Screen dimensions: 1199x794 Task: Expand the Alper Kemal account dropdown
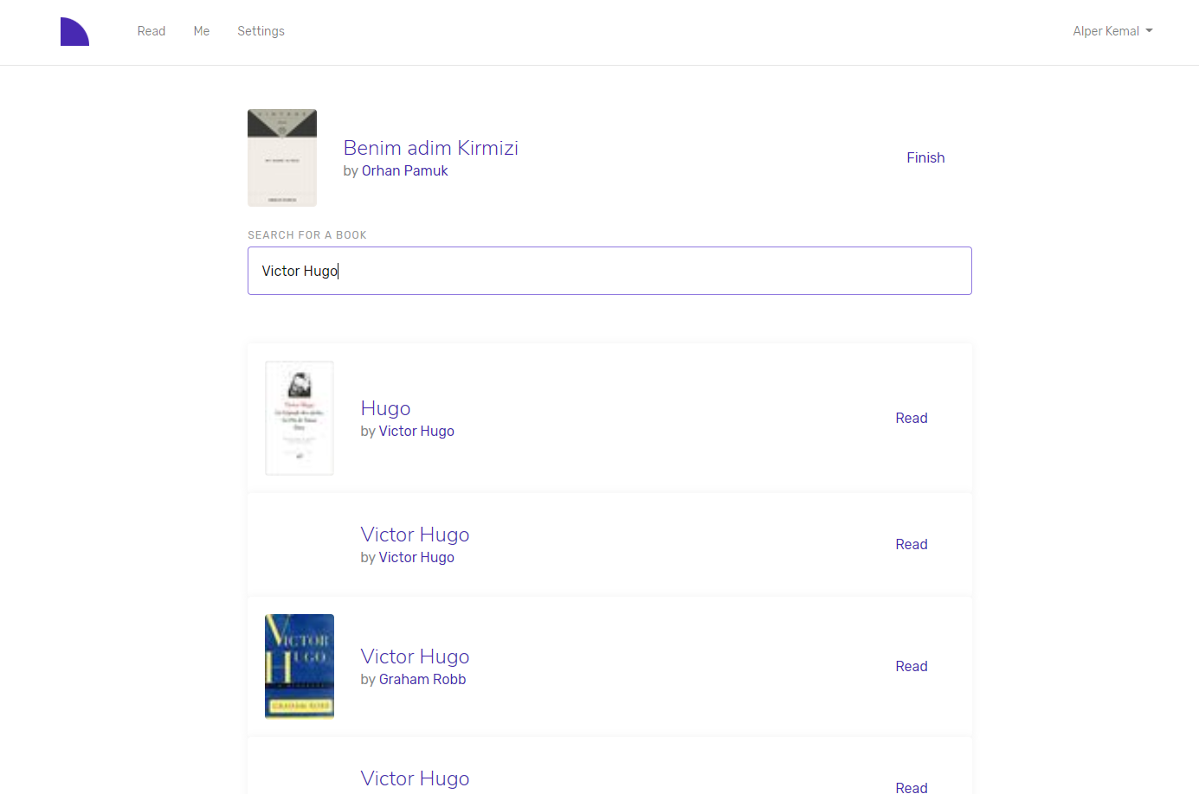click(1112, 31)
